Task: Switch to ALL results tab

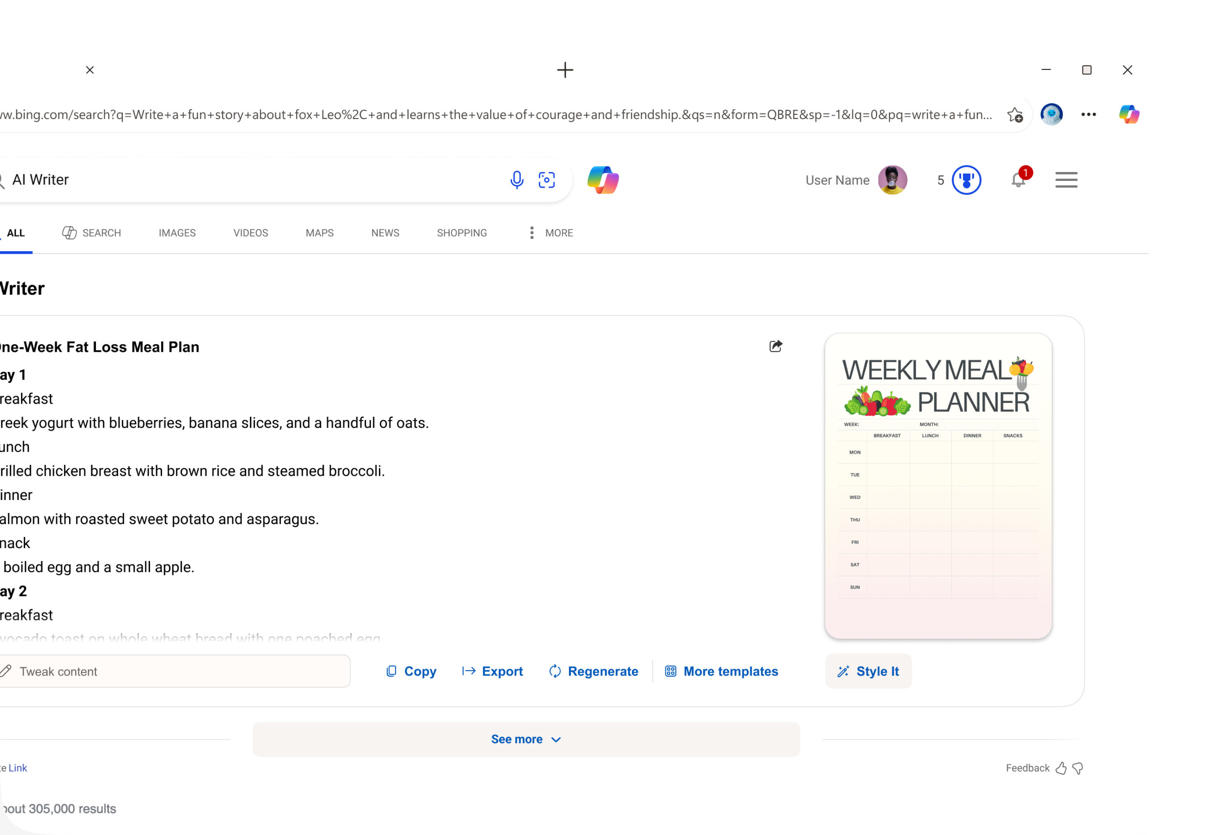Action: tap(15, 233)
